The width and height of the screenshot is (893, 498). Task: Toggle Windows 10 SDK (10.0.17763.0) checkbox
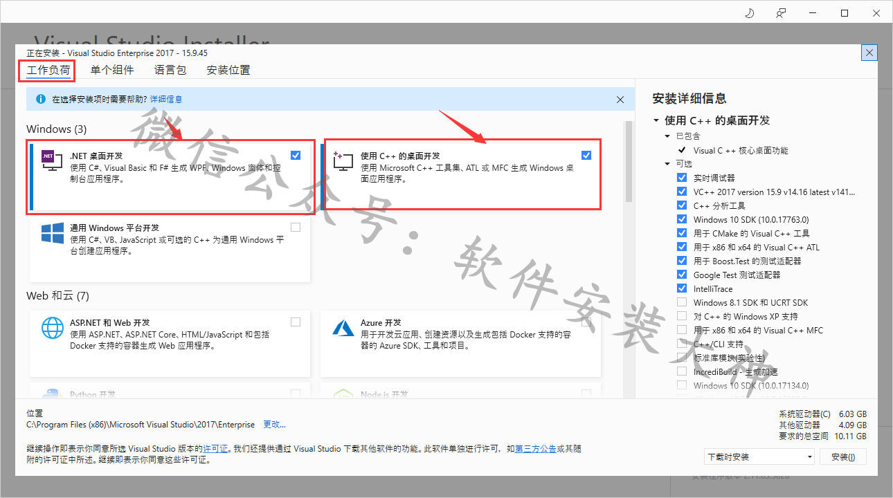[682, 219]
